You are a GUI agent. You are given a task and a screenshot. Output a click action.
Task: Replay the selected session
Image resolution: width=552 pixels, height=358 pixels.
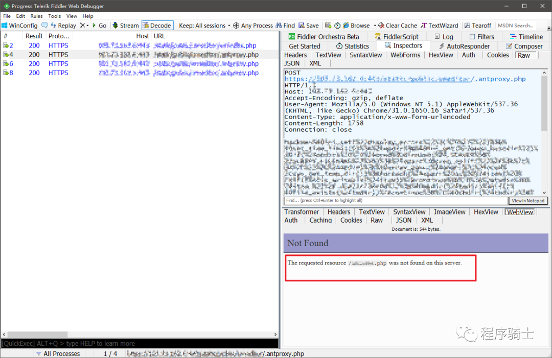63,26
